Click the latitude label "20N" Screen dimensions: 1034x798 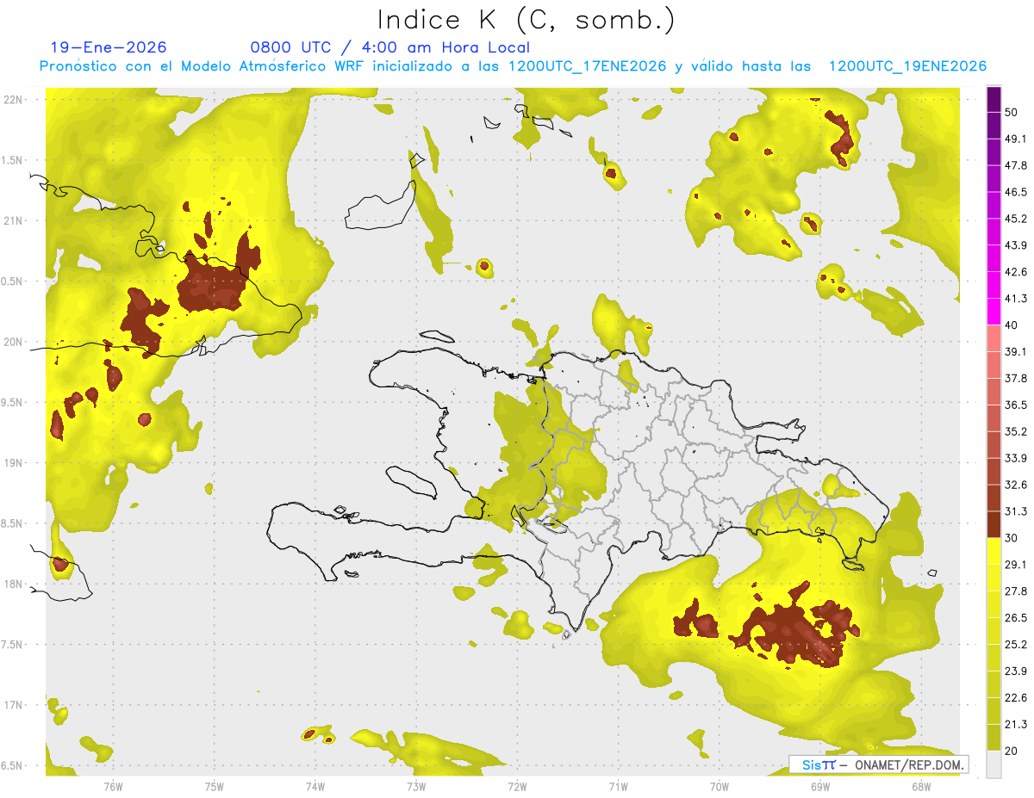pyautogui.click(x=14, y=342)
